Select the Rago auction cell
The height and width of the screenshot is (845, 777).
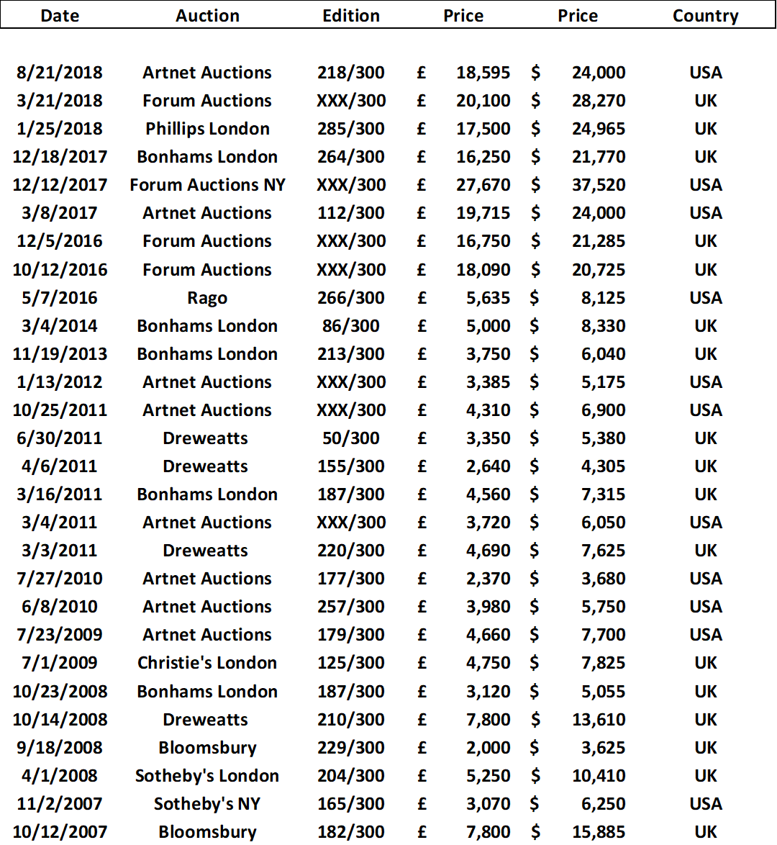pyautogui.click(x=207, y=298)
